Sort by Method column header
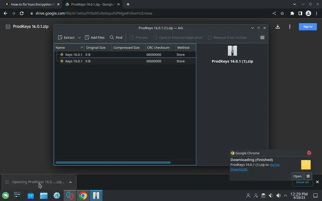The image size is (322, 201). (x=185, y=47)
